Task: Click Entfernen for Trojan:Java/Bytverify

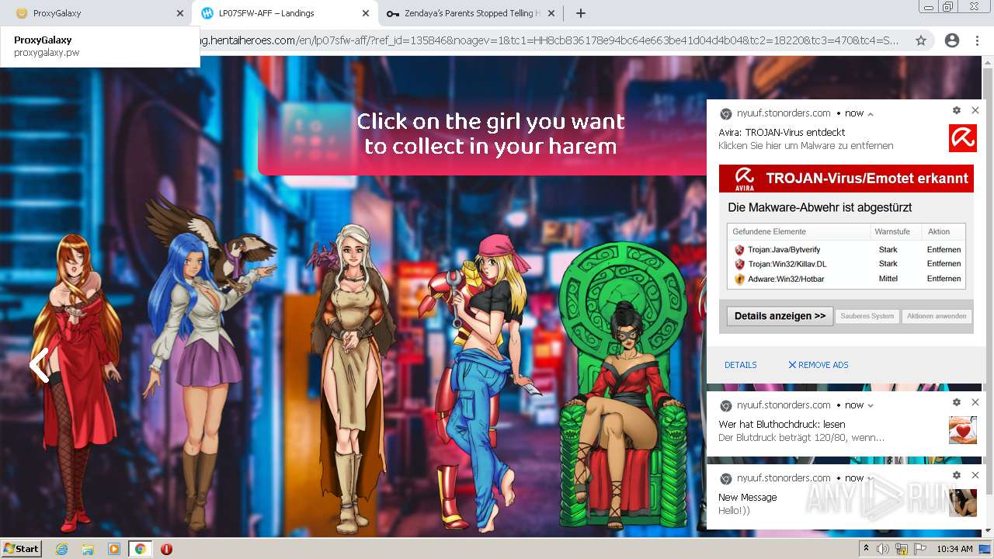Action: (944, 250)
